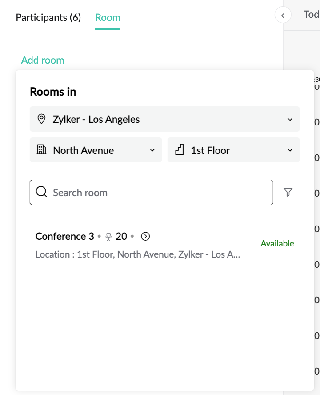320x395 pixels.
Task: Open the 1st Floor dropdown
Action: click(234, 150)
